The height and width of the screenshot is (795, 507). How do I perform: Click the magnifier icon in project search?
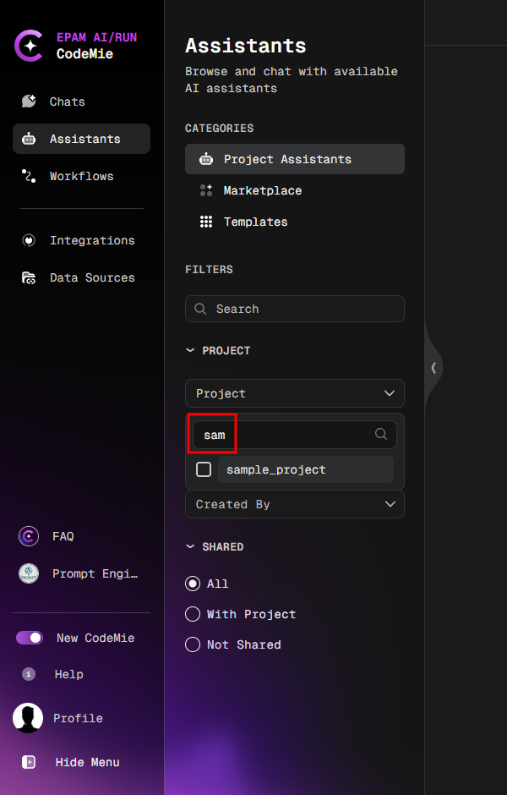(380, 434)
